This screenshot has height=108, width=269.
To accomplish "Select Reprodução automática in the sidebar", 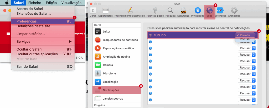I will point(117,48).
